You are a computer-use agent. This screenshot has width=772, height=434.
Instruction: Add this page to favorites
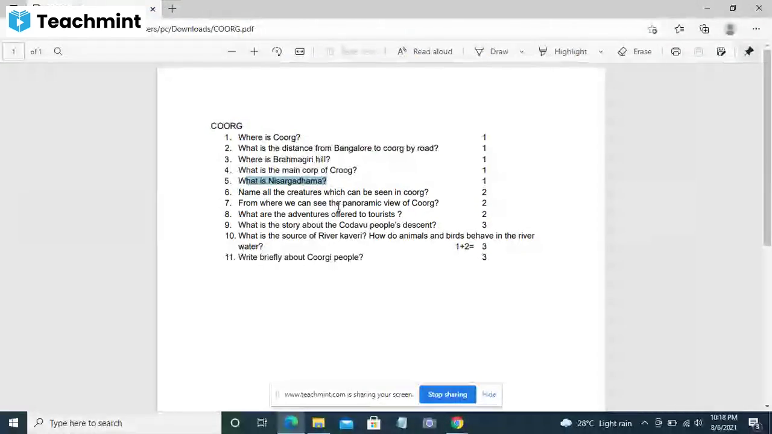[x=653, y=29]
